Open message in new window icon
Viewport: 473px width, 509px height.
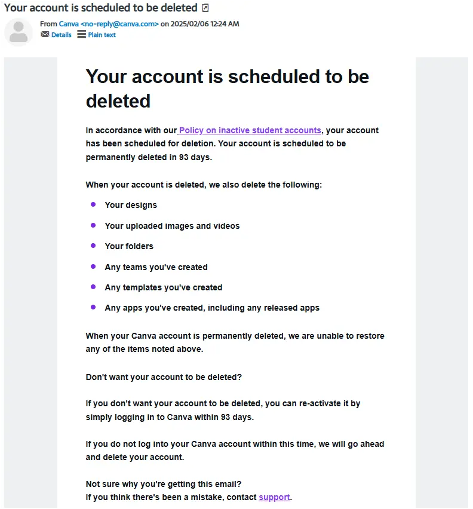pos(205,8)
